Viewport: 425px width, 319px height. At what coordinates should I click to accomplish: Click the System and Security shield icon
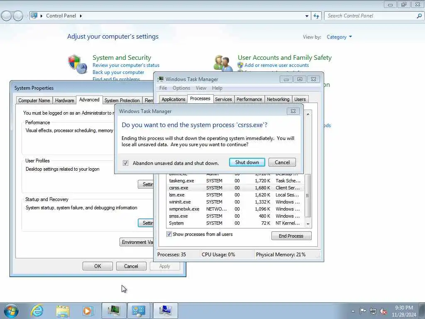(77, 64)
